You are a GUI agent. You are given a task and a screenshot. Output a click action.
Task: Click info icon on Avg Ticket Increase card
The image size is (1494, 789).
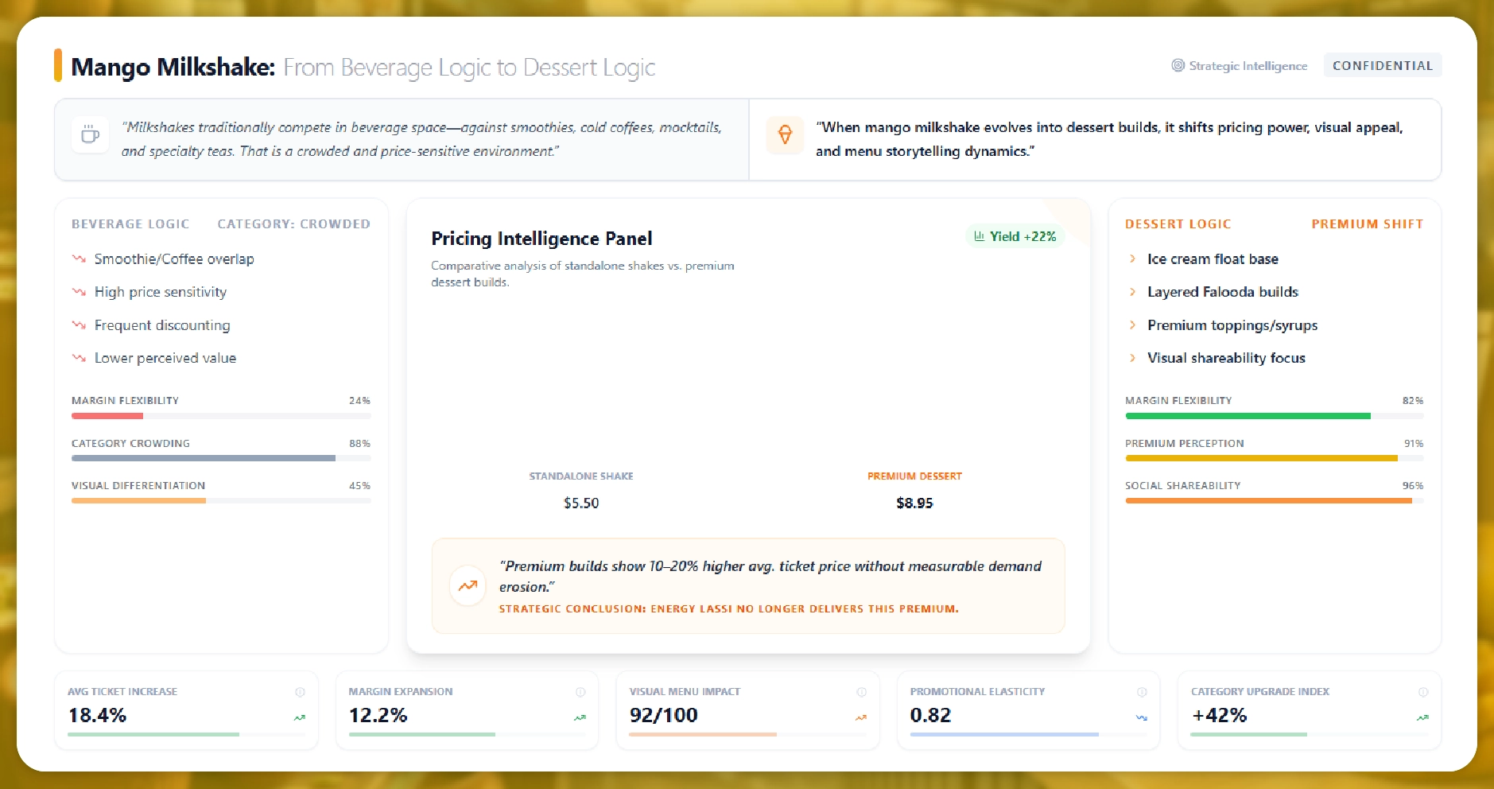point(300,692)
